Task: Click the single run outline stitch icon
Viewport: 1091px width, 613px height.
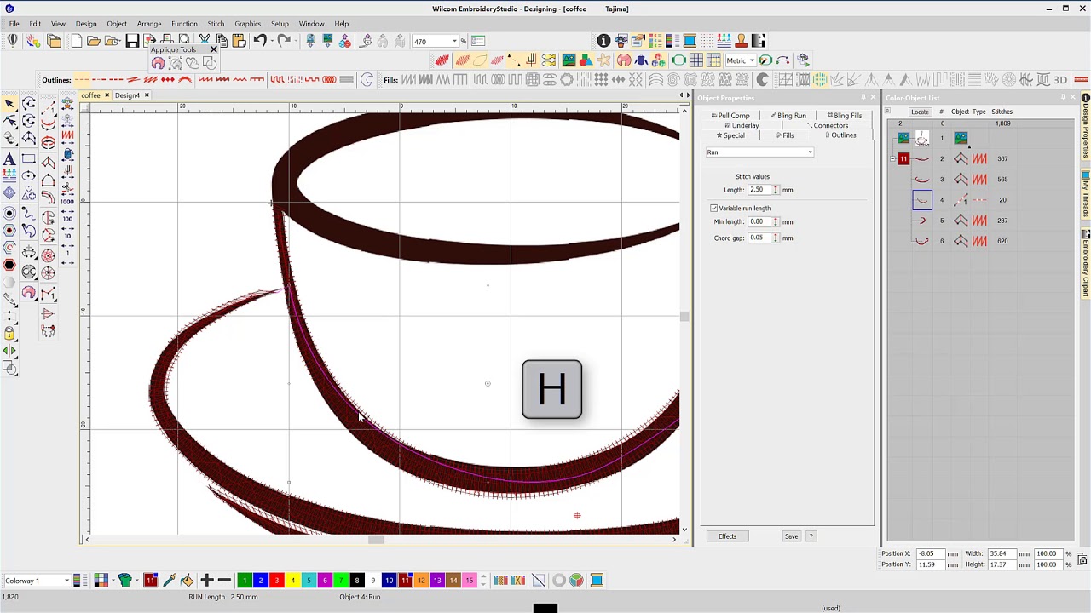Action: click(x=83, y=80)
